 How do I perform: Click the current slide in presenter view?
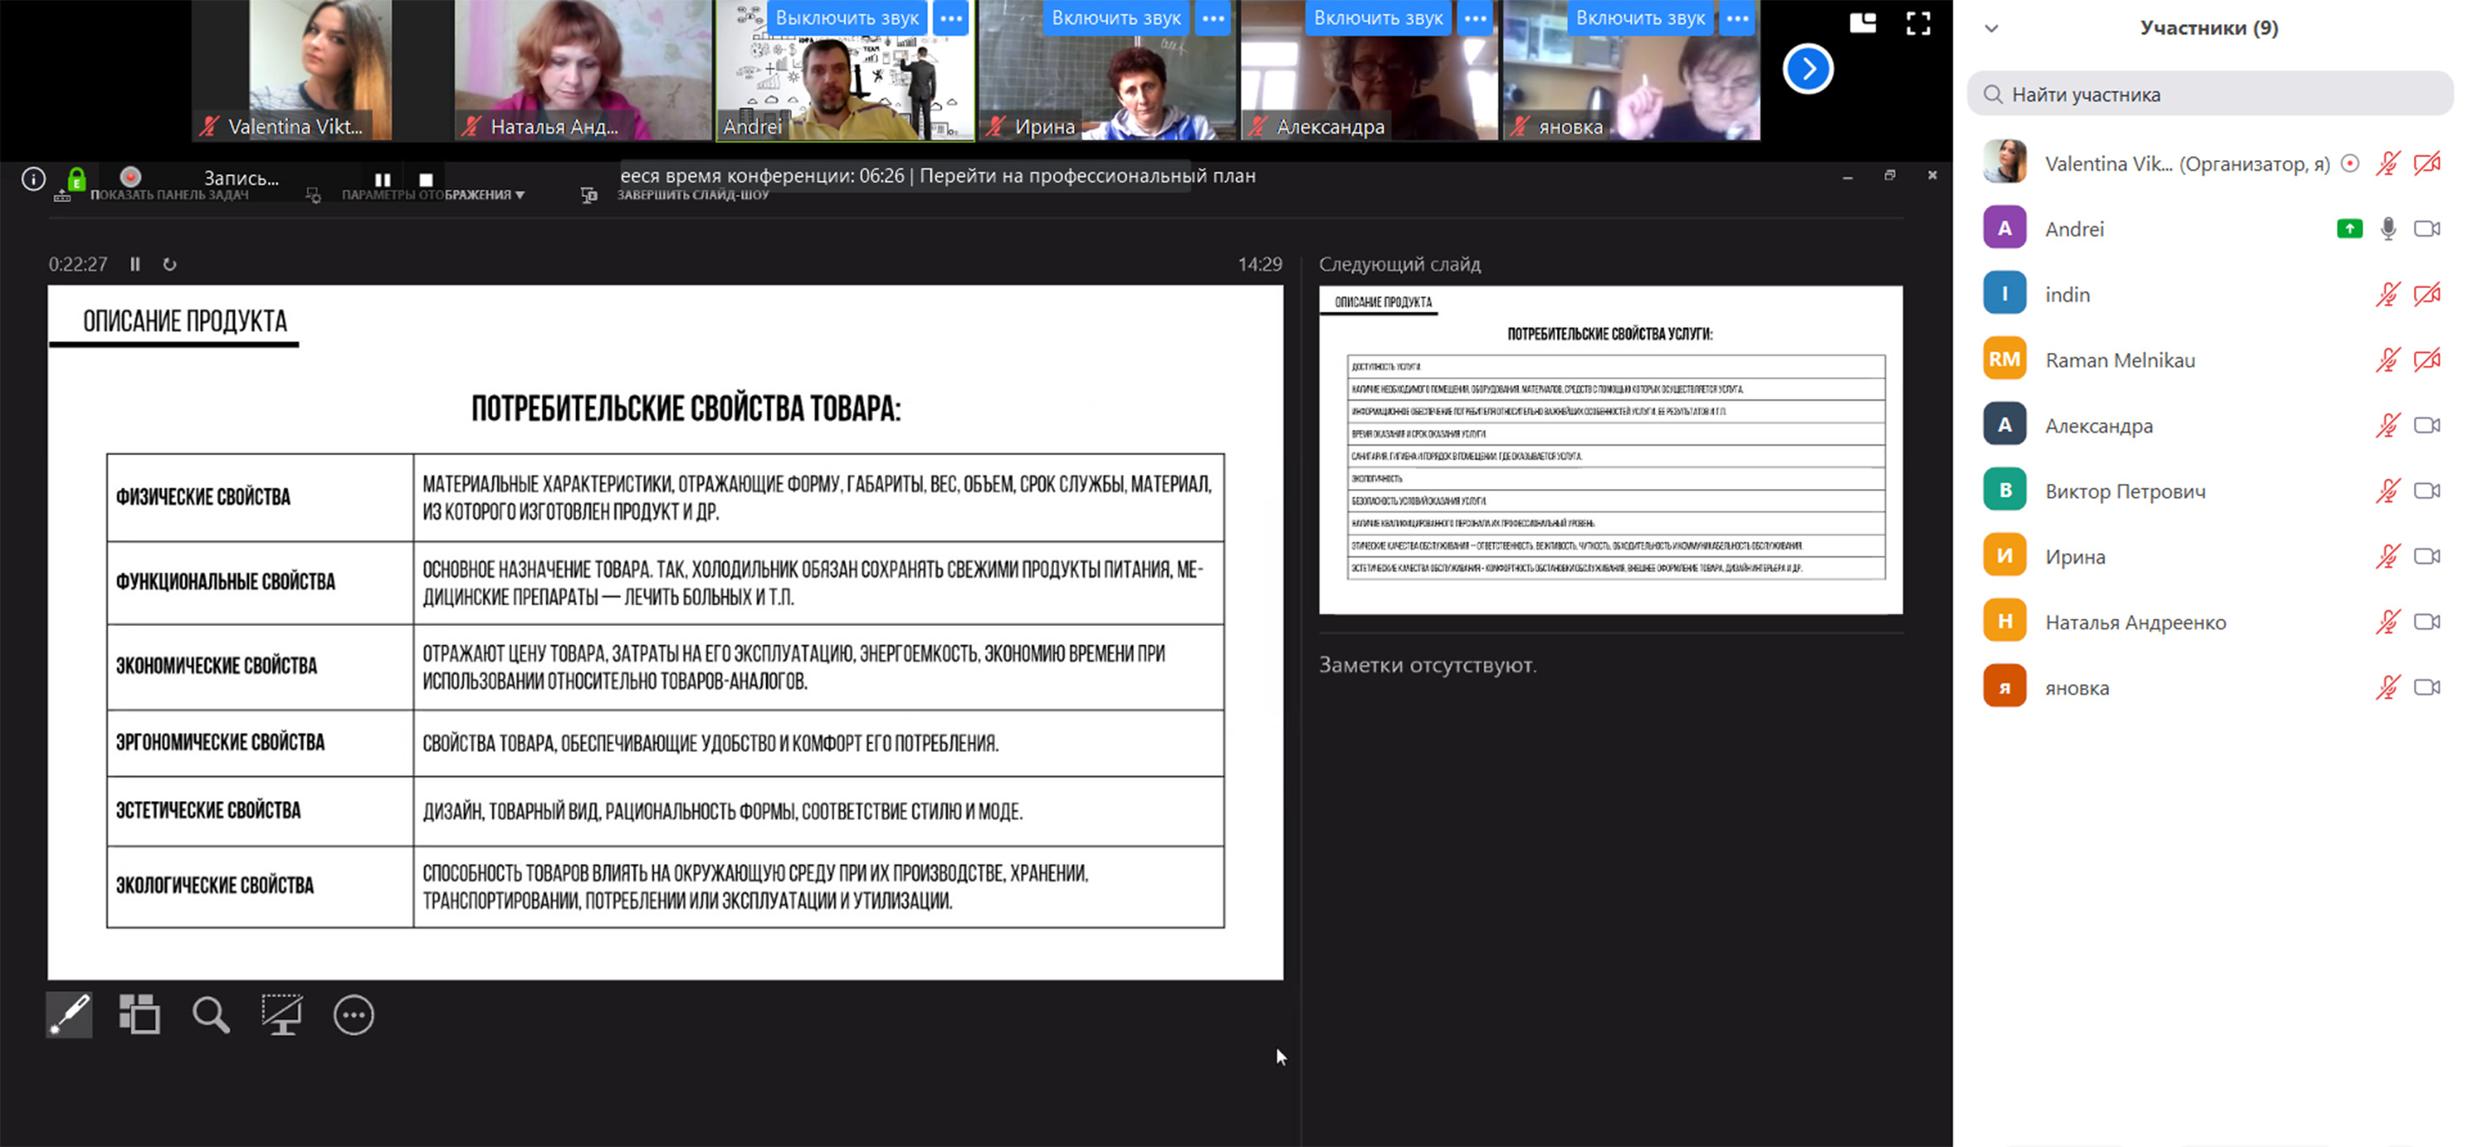(x=665, y=632)
